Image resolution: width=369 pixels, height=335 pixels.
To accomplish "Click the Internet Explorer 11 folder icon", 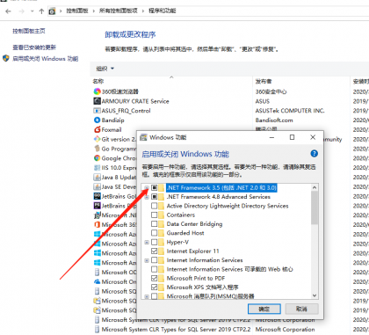I will pos(161,251).
